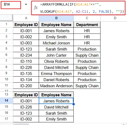This screenshot has width=127, height=125.
Task: Click the blue fill handle on B14
Action: click(x=73, y=104)
